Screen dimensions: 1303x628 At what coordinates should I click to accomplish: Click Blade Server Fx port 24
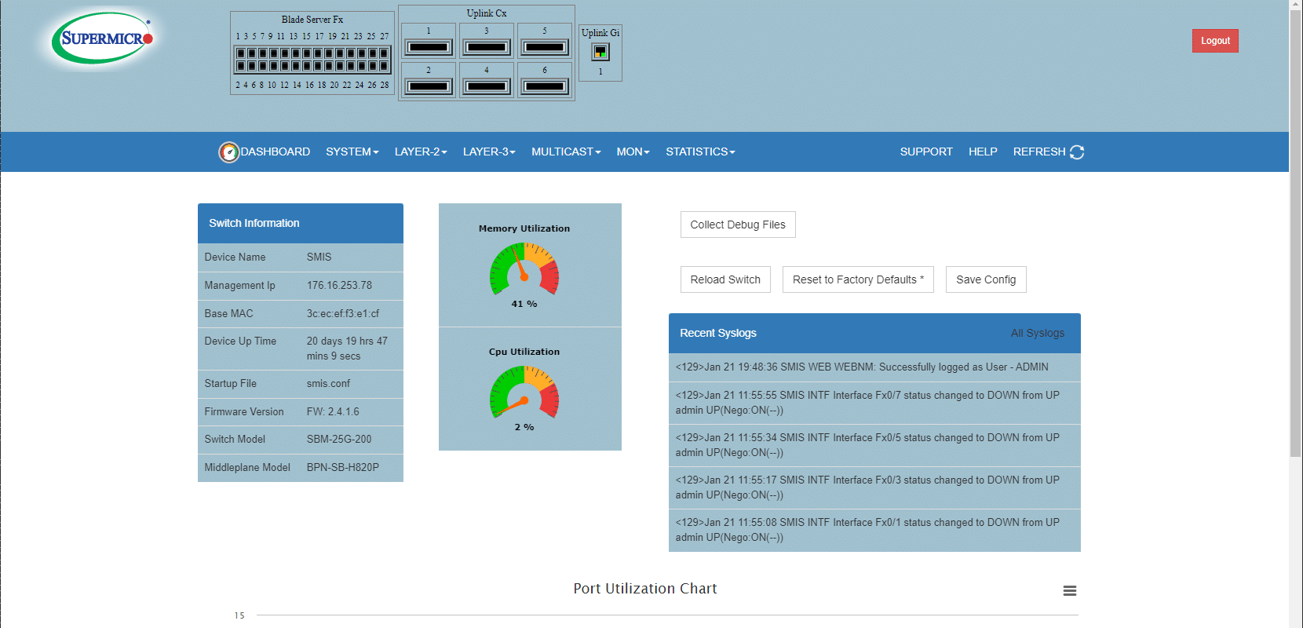362,66
